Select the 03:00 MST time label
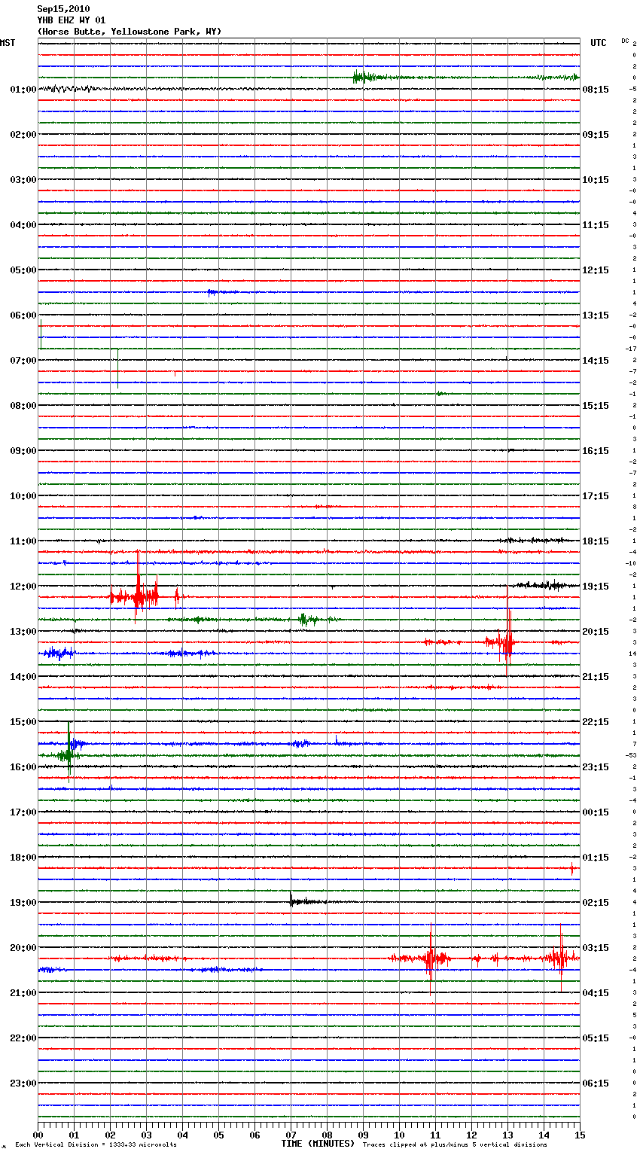The image size is (640, 1155). pos(23,180)
